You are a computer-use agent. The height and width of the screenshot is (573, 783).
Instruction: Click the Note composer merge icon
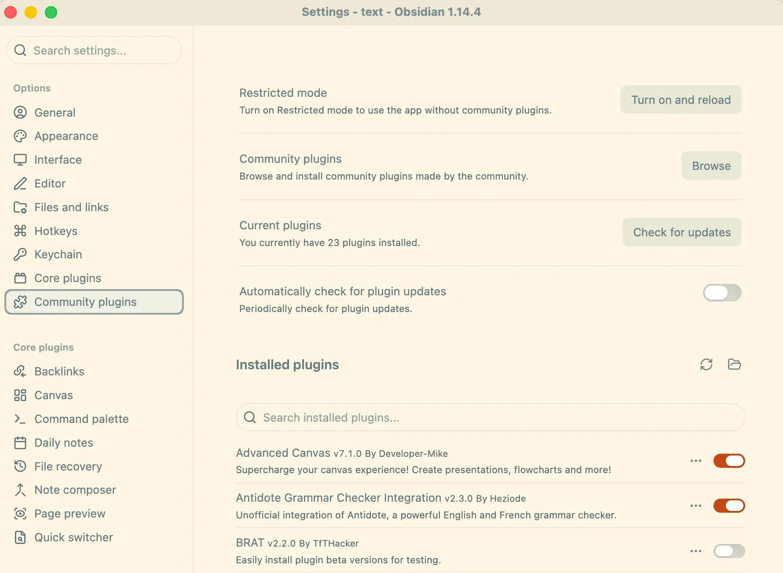(20, 490)
